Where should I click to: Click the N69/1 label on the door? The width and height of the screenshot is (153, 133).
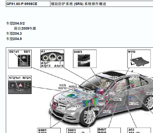(x=118, y=100)
